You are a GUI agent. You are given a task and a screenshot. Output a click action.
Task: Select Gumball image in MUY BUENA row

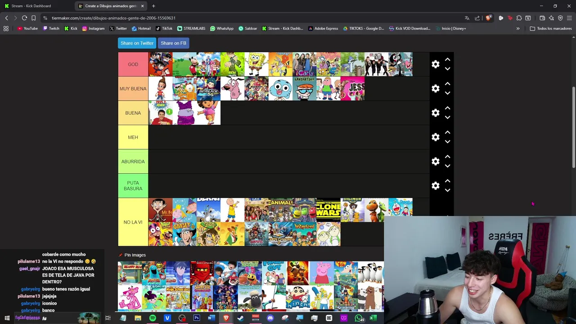tap(280, 89)
